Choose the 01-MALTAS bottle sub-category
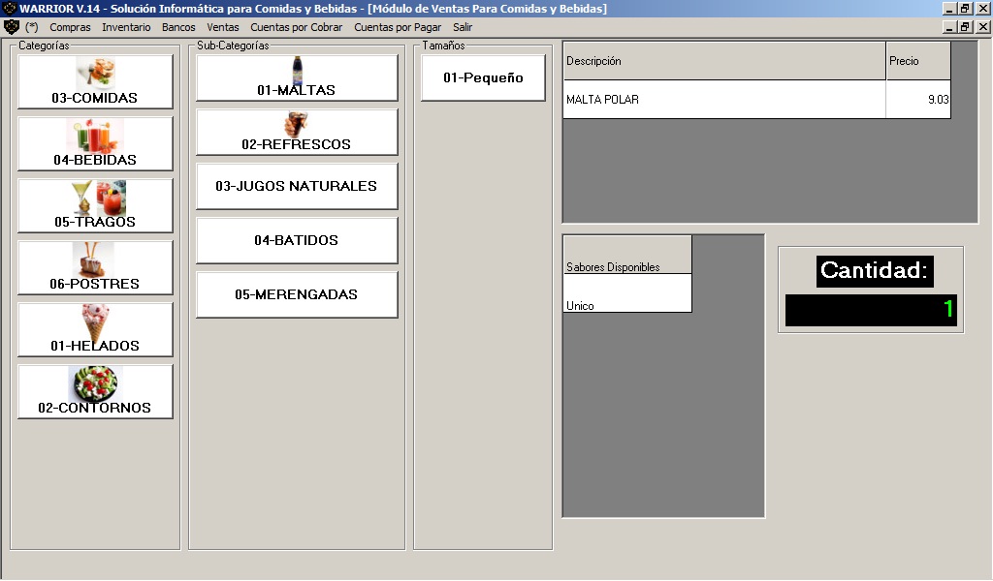Image resolution: width=993 pixels, height=581 pixels. pyautogui.click(x=297, y=77)
